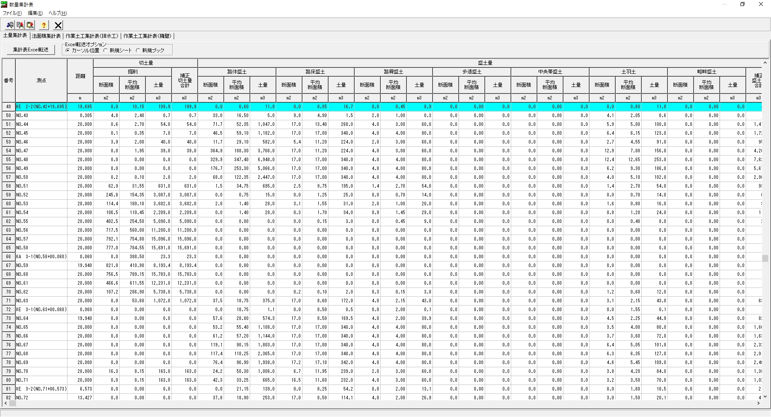Click row number 66 in the 番号 column
Image resolution: width=771 pixels, height=417 pixels.
9,257
